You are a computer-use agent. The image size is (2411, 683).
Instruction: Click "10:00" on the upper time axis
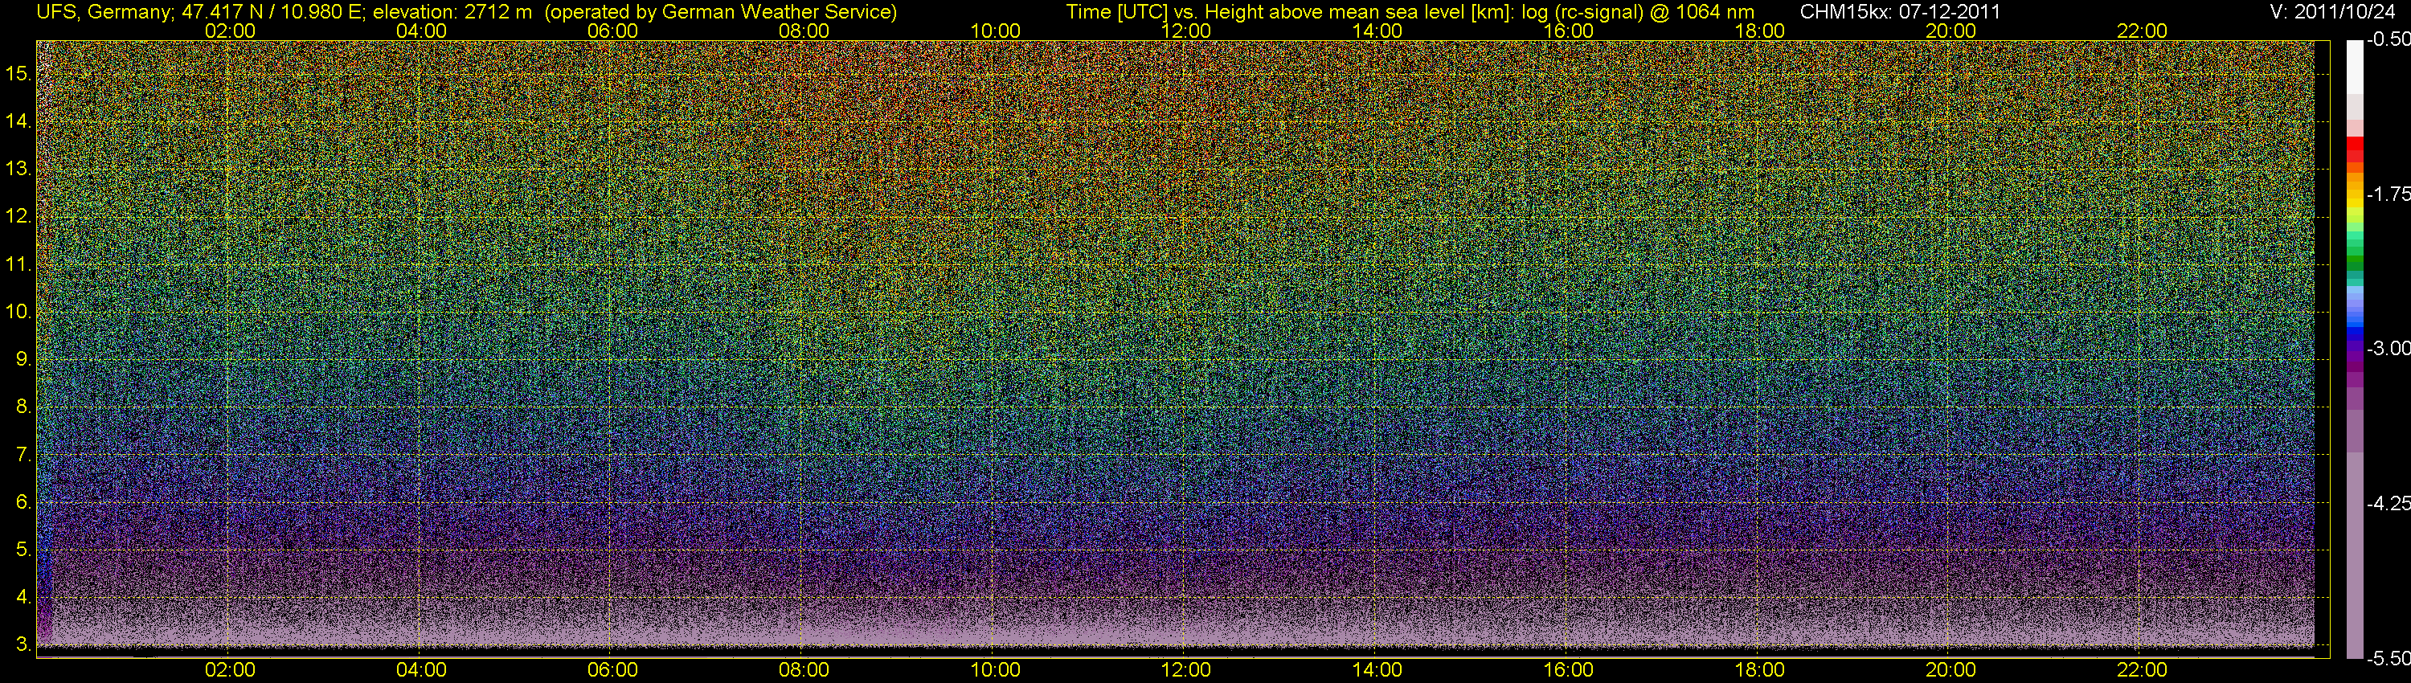[995, 31]
